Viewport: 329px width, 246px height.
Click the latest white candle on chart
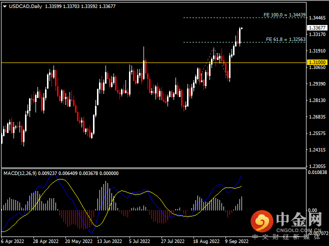click(240, 35)
